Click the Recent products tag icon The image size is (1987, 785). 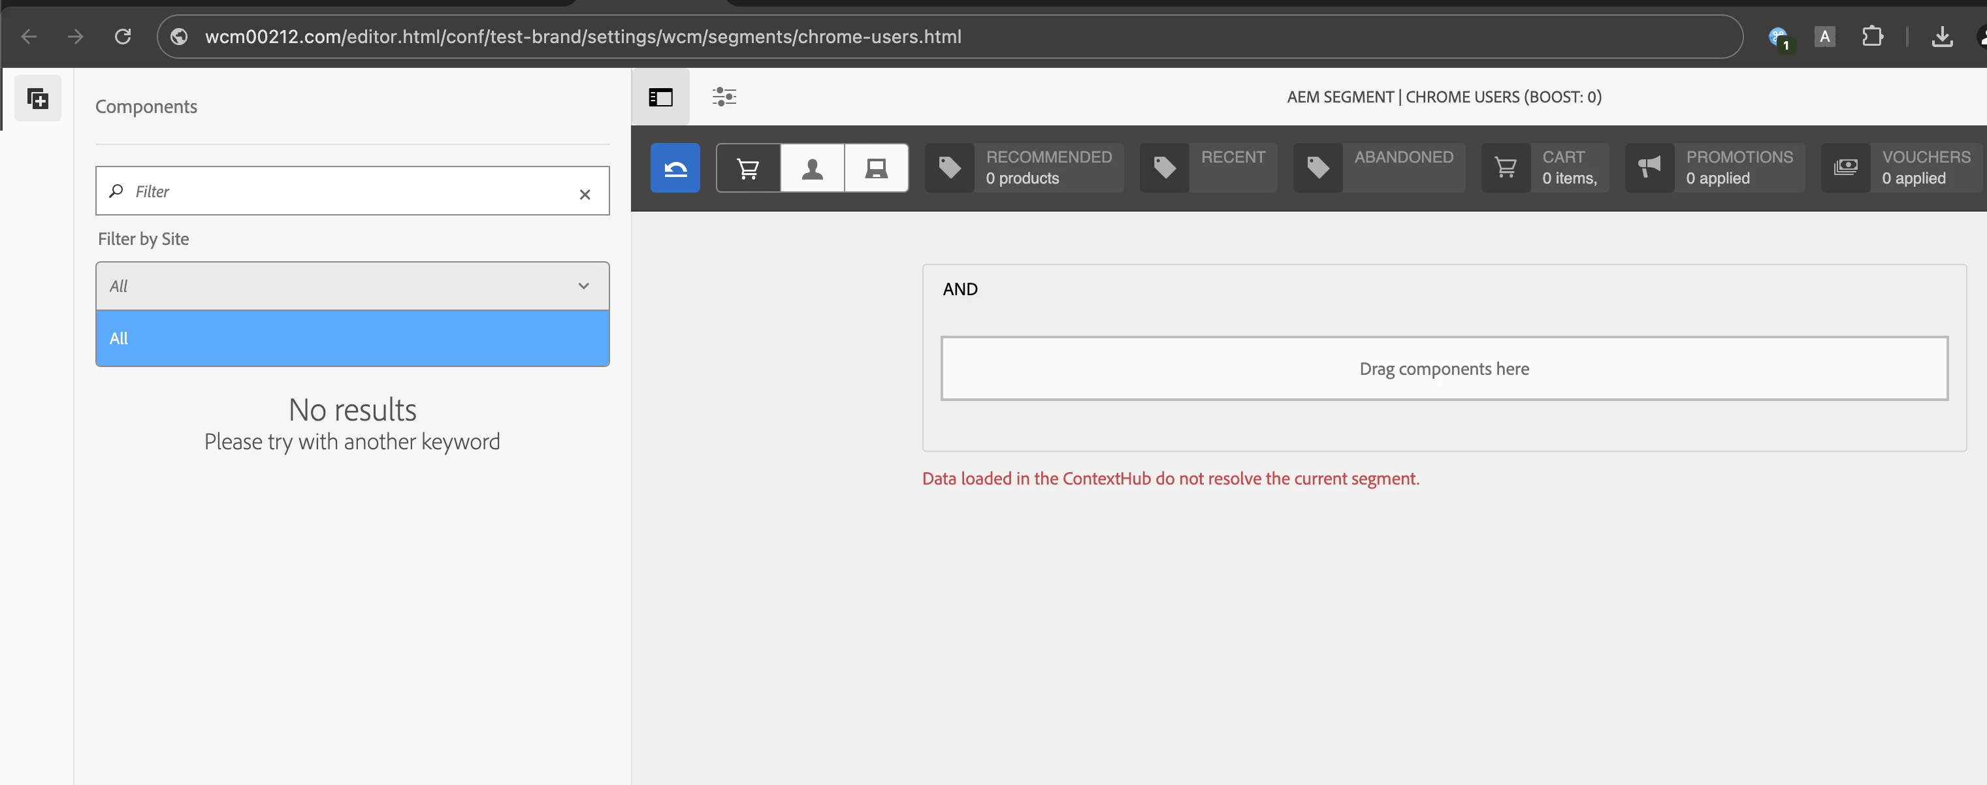pos(1164,167)
